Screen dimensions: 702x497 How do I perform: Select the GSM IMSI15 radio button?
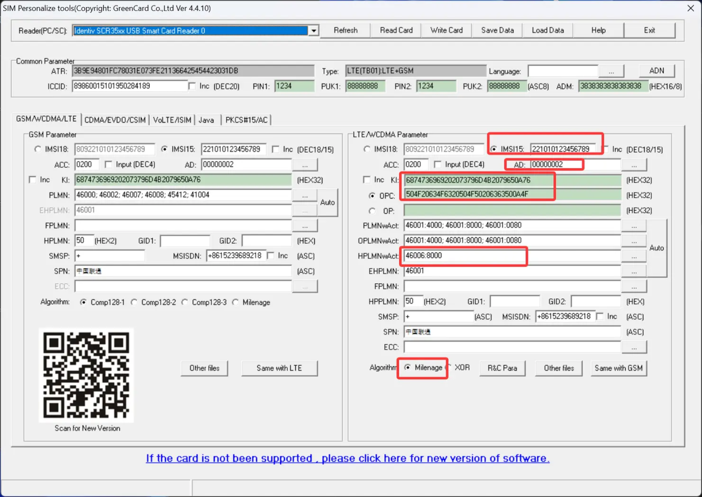(x=164, y=149)
